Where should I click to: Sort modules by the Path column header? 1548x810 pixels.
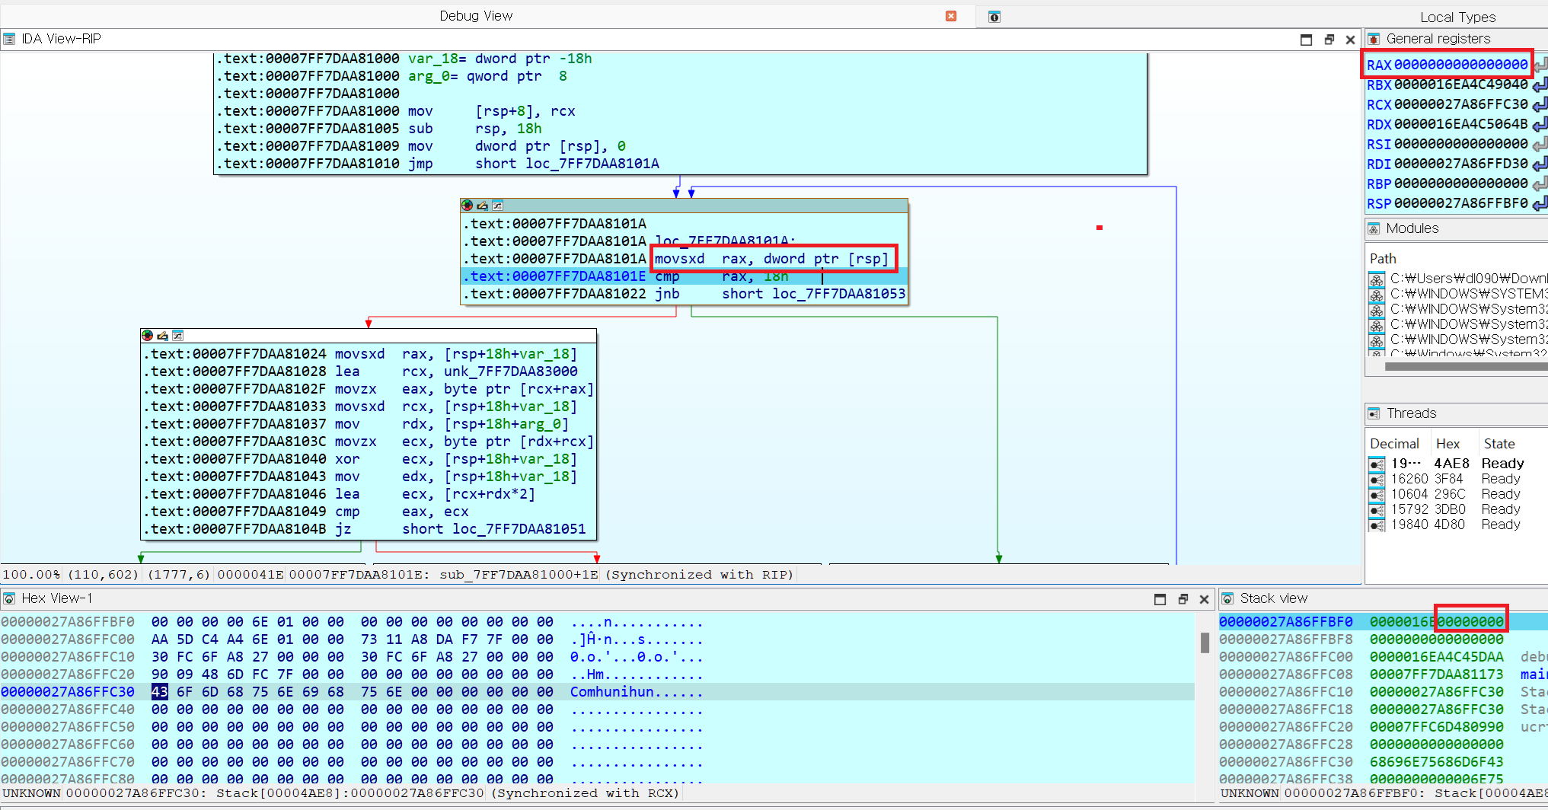click(1383, 259)
